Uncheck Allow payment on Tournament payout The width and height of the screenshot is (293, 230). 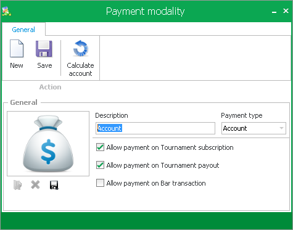[100, 165]
